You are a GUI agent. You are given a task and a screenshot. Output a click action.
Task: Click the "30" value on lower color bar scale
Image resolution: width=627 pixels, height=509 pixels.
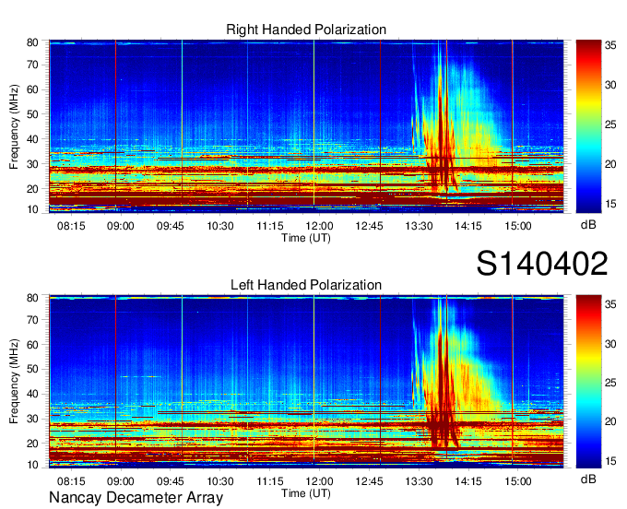point(610,344)
